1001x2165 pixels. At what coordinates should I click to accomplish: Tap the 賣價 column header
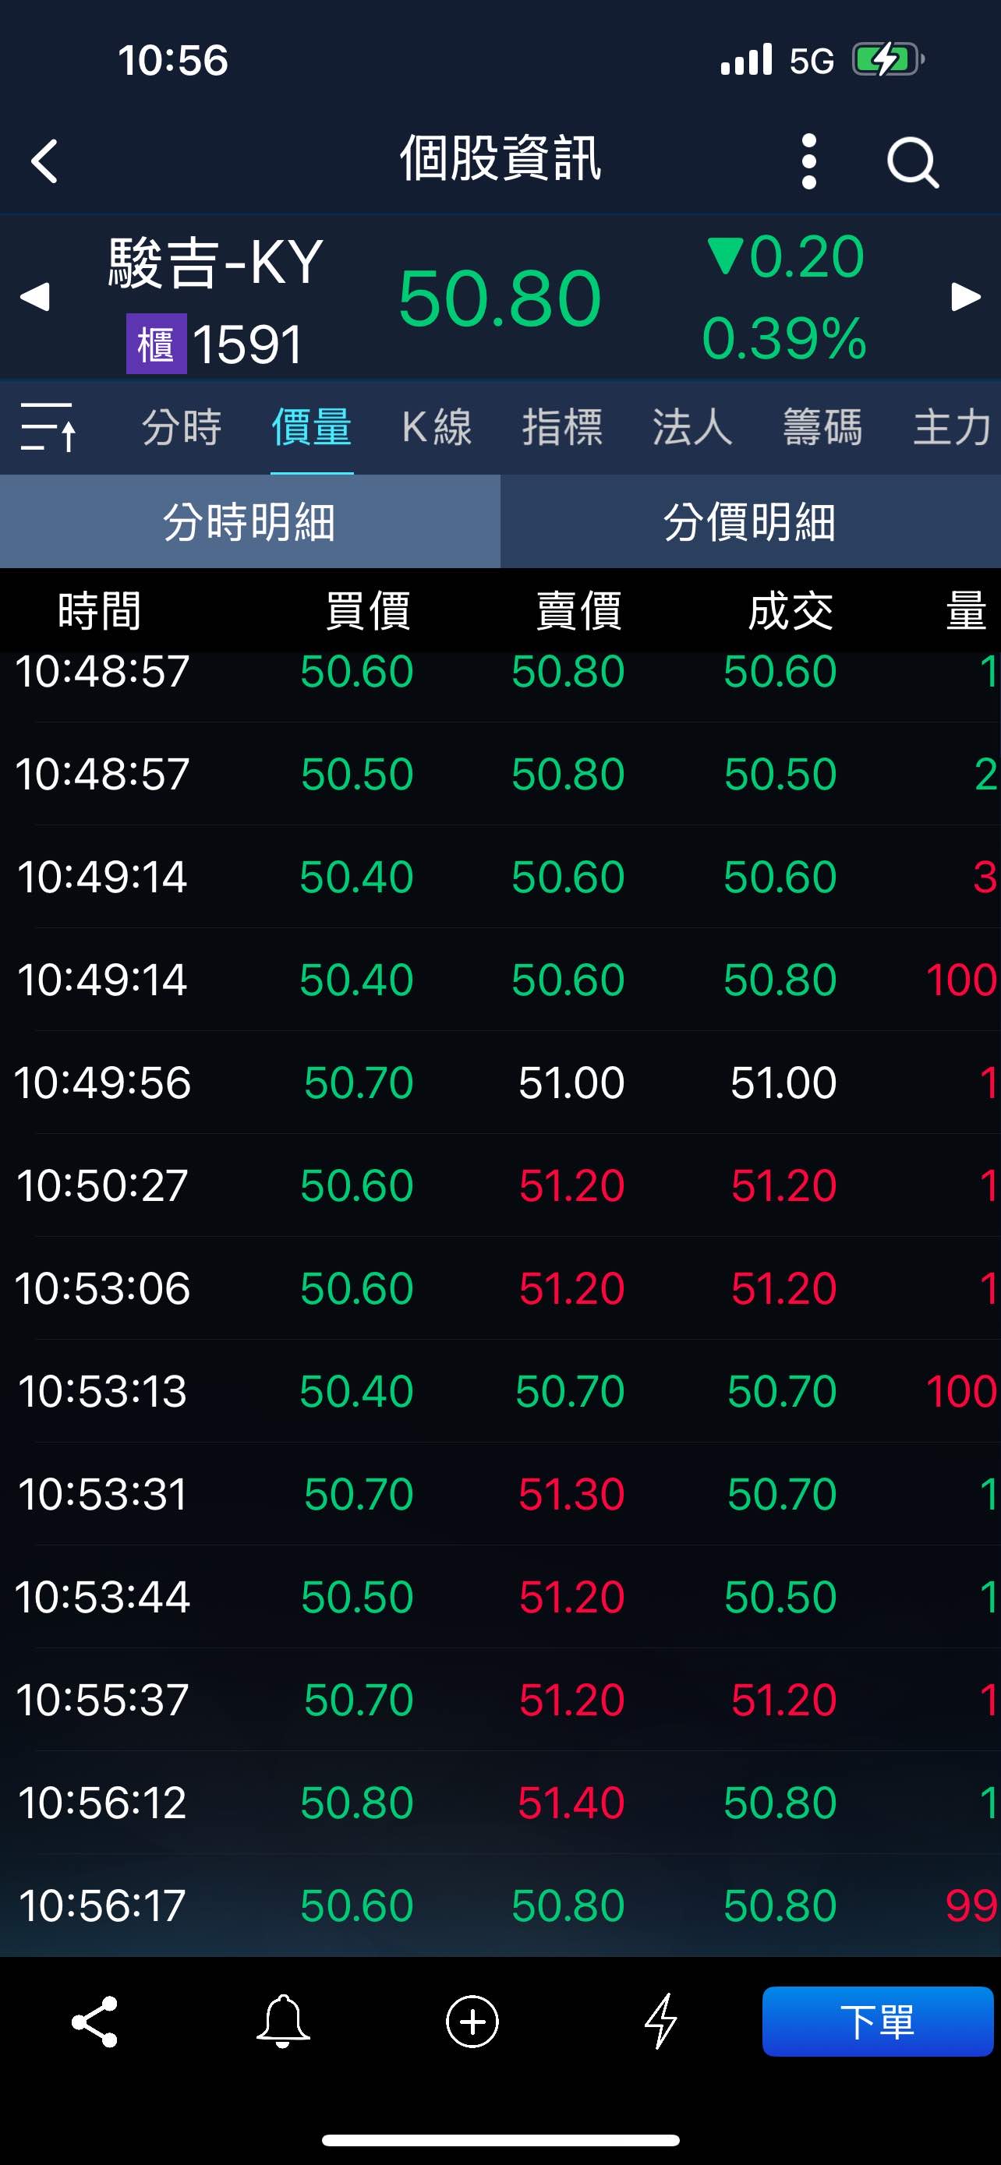579,611
